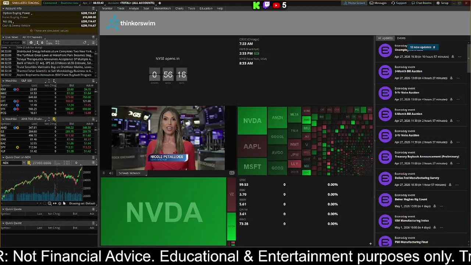Open the Live News gear settings icon
Screen dimensions: 471x265
[31, 42]
